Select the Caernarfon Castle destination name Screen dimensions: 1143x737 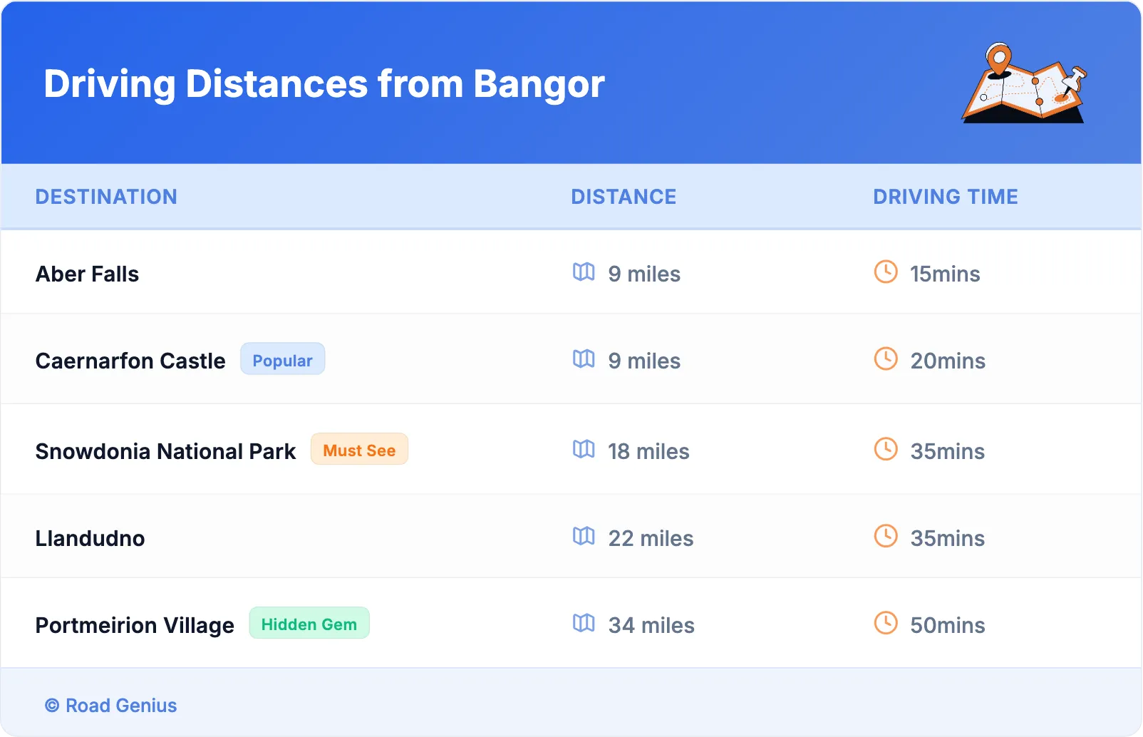(x=130, y=361)
